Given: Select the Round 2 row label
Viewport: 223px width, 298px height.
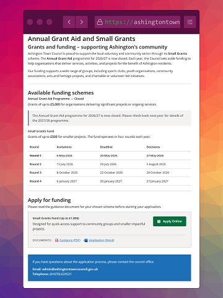Looking at the screenshot, I should (35, 164).
